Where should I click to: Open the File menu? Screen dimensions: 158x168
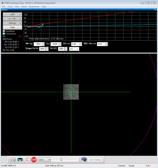(4, 7)
